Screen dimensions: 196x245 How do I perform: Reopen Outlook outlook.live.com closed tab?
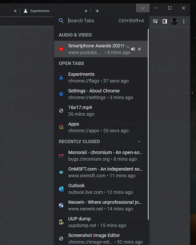pos(101,189)
